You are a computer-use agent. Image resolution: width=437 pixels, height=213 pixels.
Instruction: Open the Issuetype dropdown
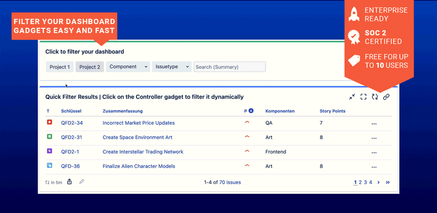click(x=172, y=67)
